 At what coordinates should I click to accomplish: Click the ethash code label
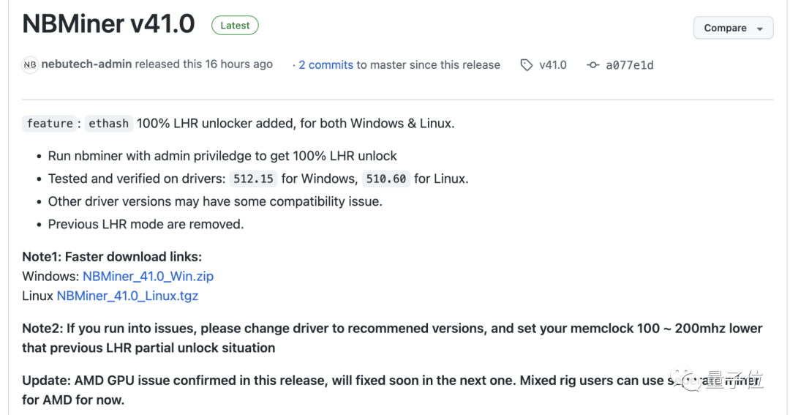click(x=108, y=124)
